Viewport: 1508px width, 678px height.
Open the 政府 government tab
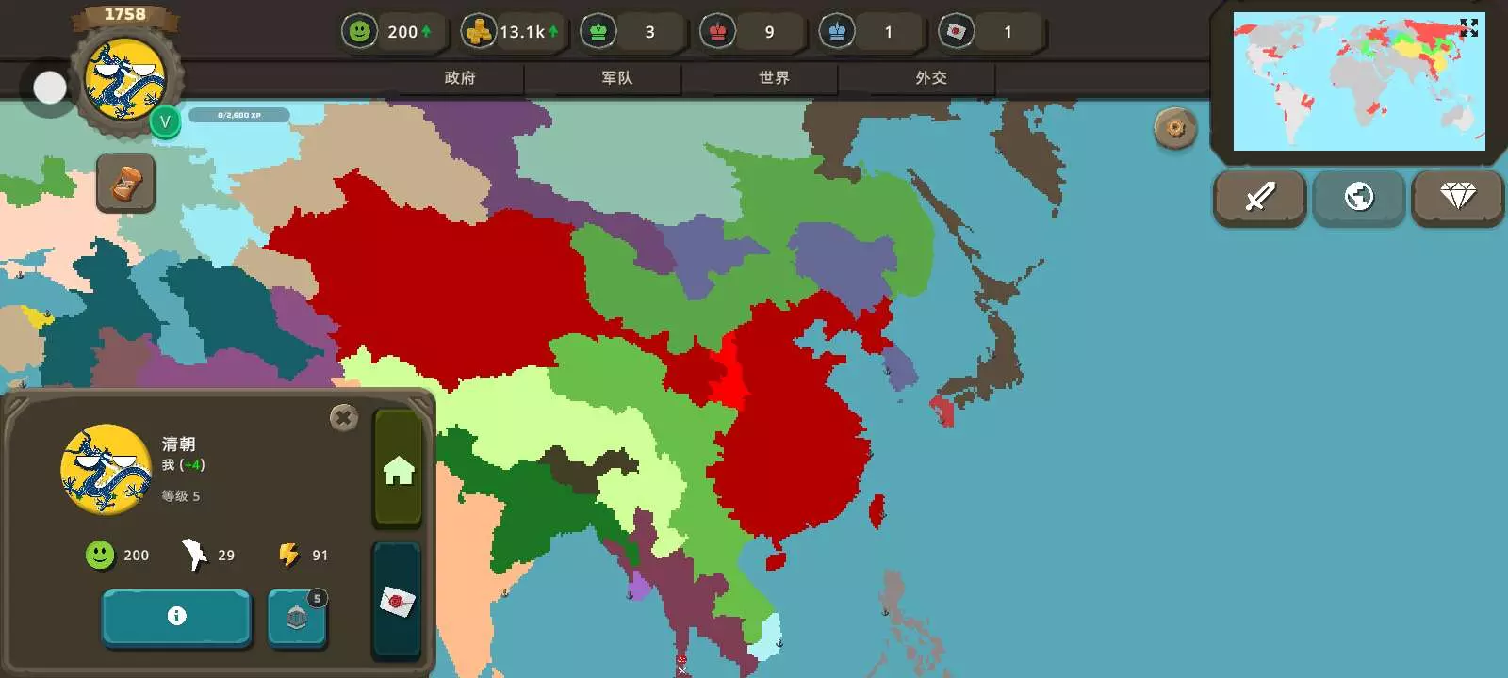click(x=460, y=78)
